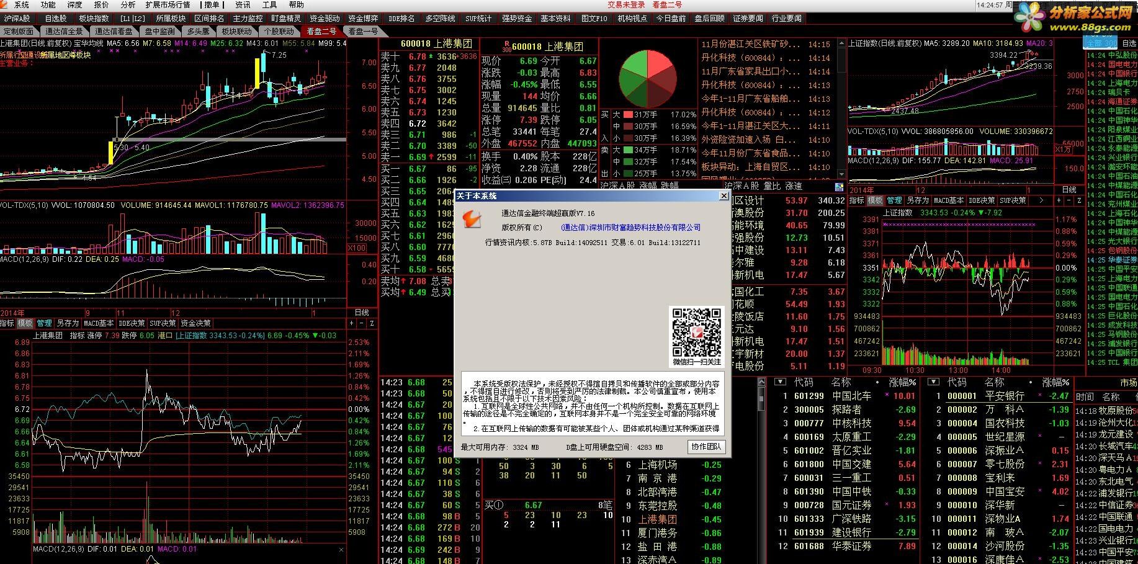1138x564 pixels.
Task: Sort by 涨幅% in the 中国北车 list
Action: point(903,382)
